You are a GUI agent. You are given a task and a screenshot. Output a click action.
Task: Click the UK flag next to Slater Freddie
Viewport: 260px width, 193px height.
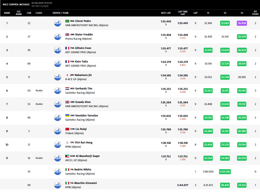pos(67,34)
